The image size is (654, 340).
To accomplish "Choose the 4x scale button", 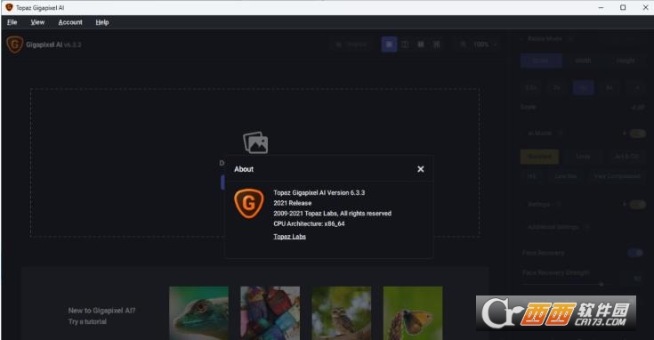I will pos(583,88).
